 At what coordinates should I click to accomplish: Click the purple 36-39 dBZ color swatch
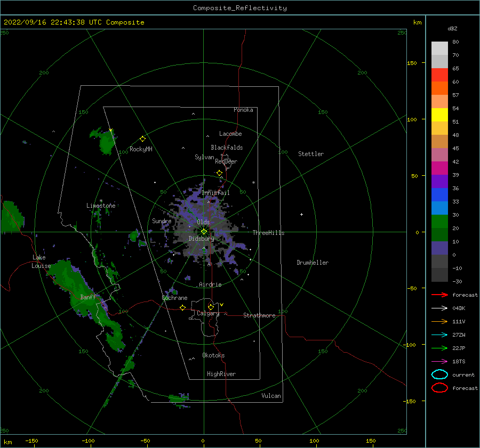point(439,182)
